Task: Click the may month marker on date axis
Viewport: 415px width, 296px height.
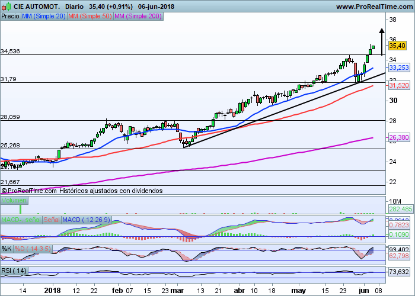Action: click(x=299, y=291)
